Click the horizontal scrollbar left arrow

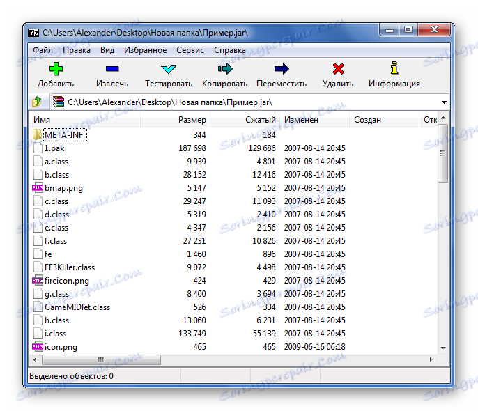[x=35, y=359]
